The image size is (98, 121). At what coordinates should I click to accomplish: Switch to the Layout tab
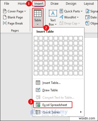89,4
